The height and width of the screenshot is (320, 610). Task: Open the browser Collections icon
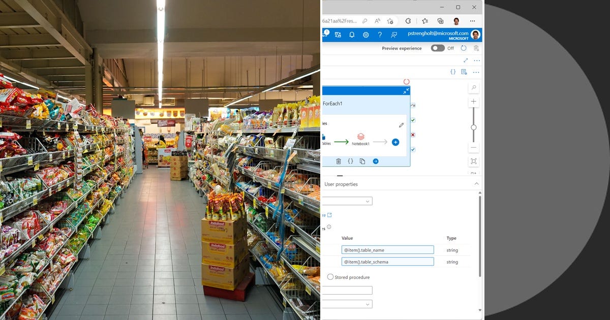[440, 21]
